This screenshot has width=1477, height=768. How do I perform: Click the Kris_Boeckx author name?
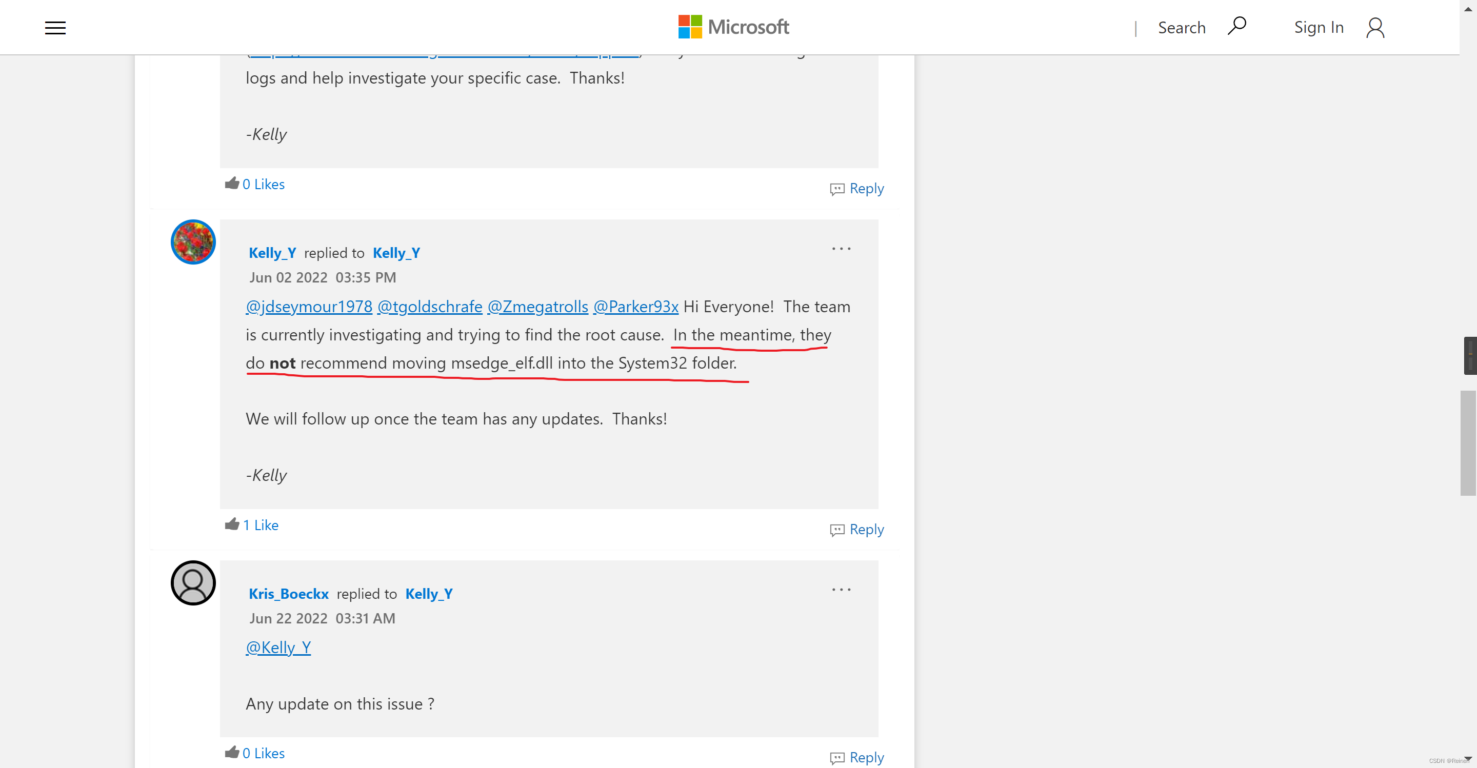(x=288, y=594)
